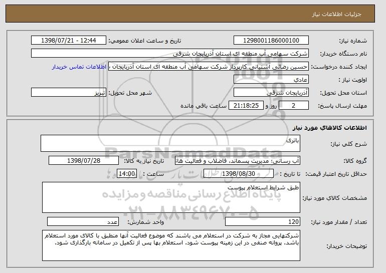386x273 pixels.
Task: Click the واحد شمارش label
Action: coord(145,222)
